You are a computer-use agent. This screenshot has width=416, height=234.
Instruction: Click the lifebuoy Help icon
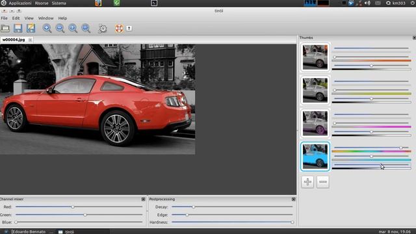(119, 28)
